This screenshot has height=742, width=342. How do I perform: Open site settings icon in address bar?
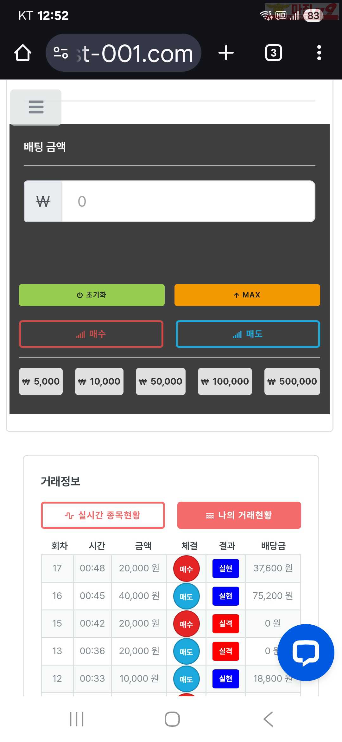61,53
